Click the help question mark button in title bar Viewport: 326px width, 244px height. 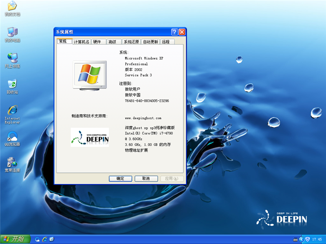tap(174, 32)
